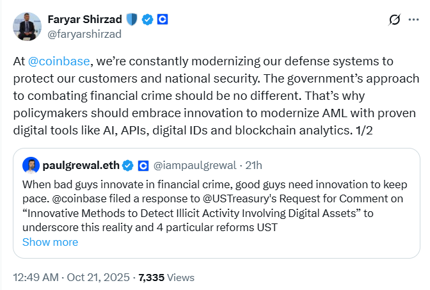
Task: Expand quoted post with Show more
Action: (50, 242)
